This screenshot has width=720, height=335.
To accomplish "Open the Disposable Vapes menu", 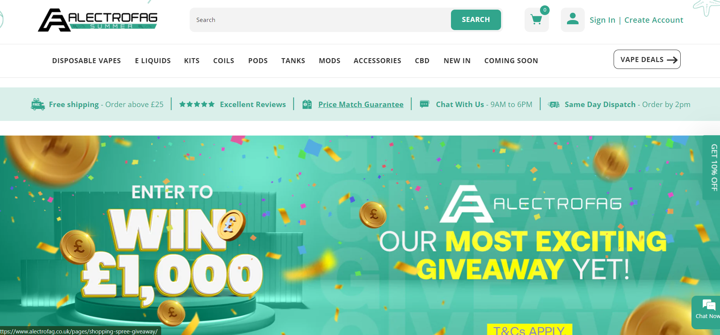I will click(x=86, y=61).
